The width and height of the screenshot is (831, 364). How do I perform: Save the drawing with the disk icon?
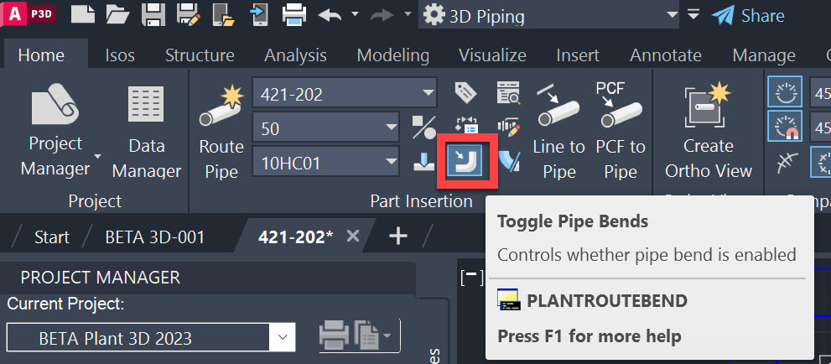tap(153, 15)
